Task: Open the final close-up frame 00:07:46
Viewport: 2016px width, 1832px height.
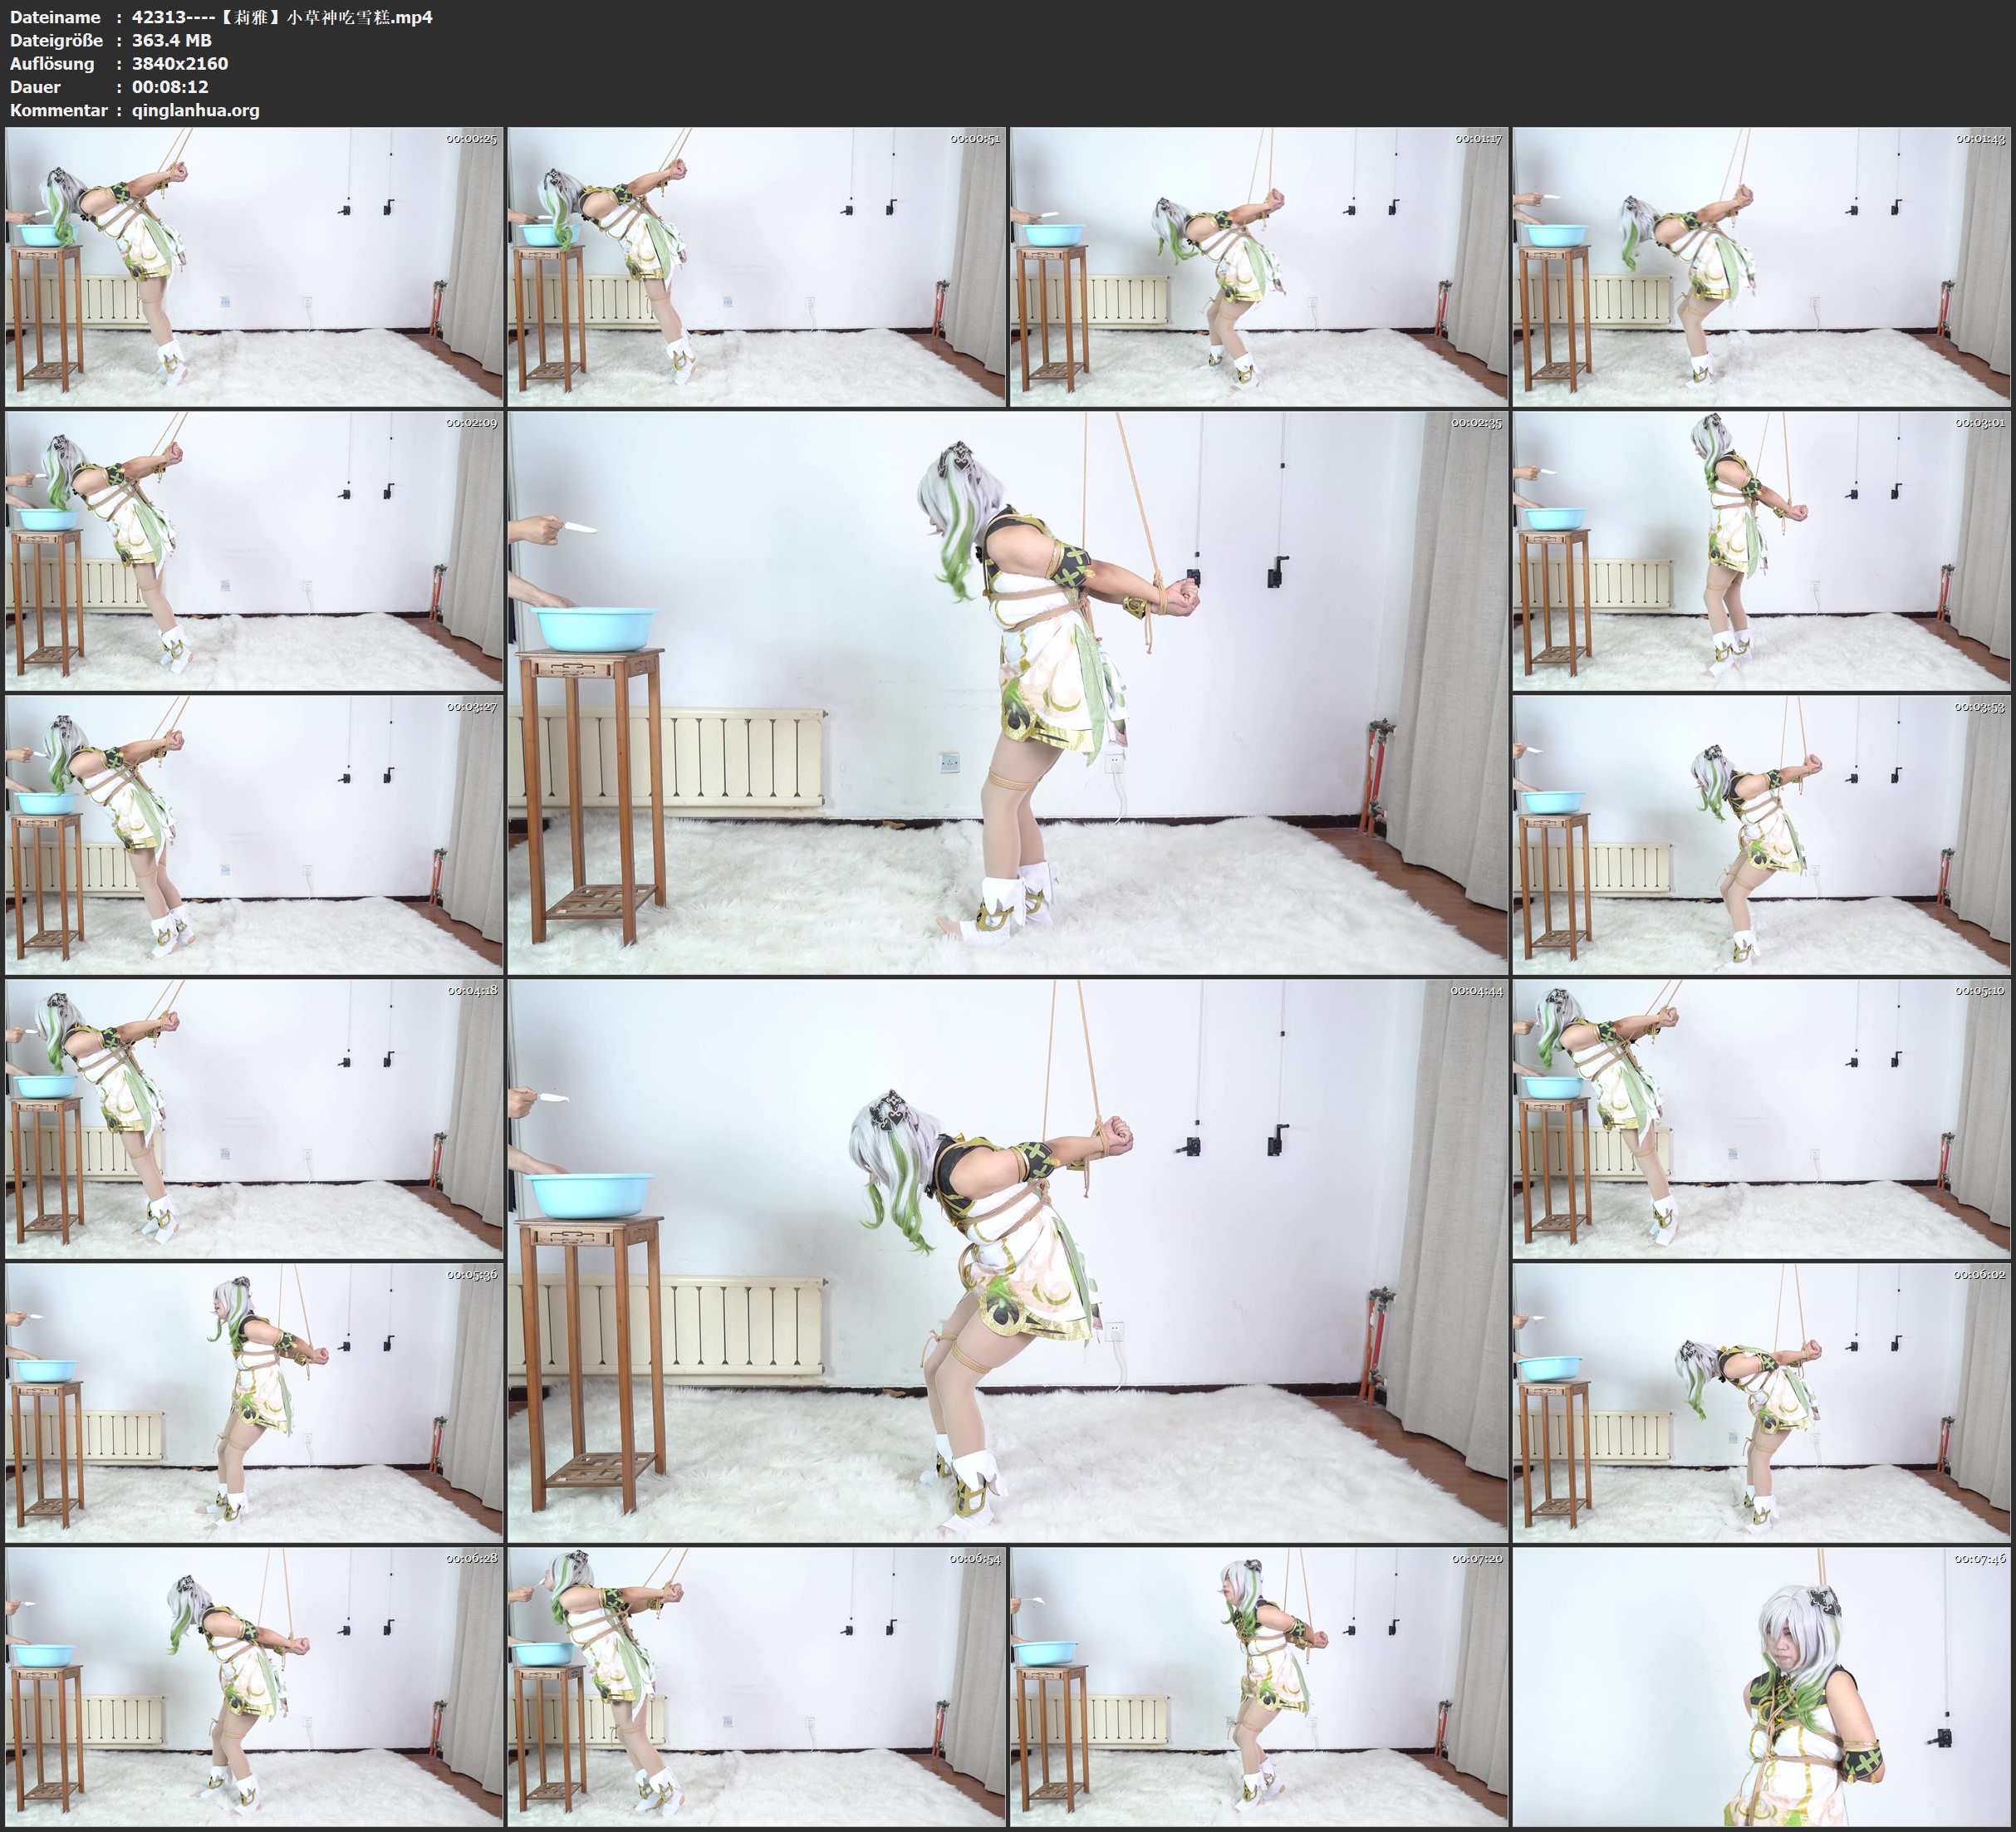Action: click(x=1761, y=1686)
